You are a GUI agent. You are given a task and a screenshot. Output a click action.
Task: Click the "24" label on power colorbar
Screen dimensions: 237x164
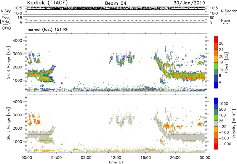(x=221, y=50)
